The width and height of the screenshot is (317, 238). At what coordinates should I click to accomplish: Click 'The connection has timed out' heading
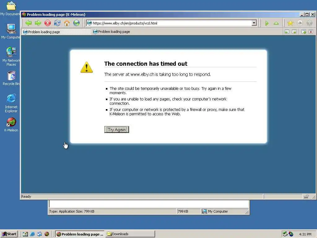pos(146,64)
